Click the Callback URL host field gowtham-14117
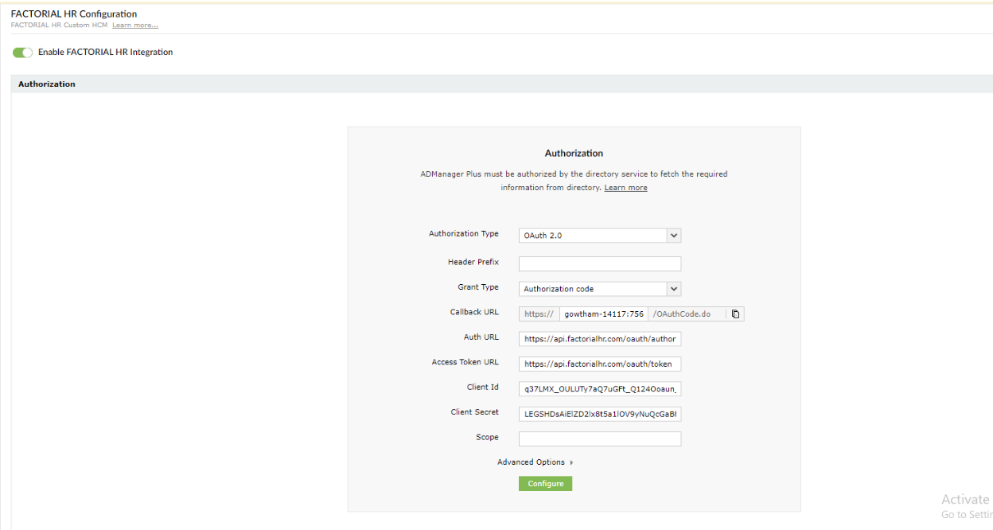993x530 pixels. pyautogui.click(x=604, y=314)
